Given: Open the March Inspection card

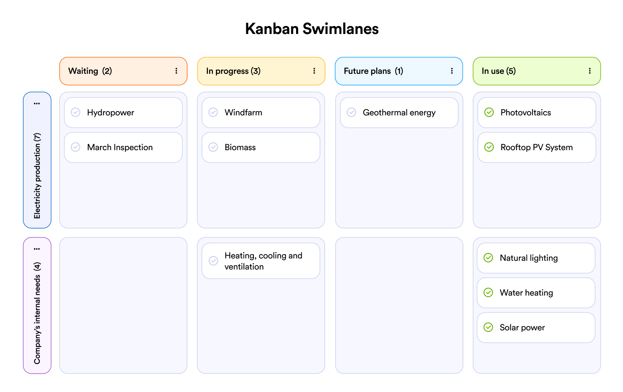Looking at the screenshot, I should [x=120, y=147].
